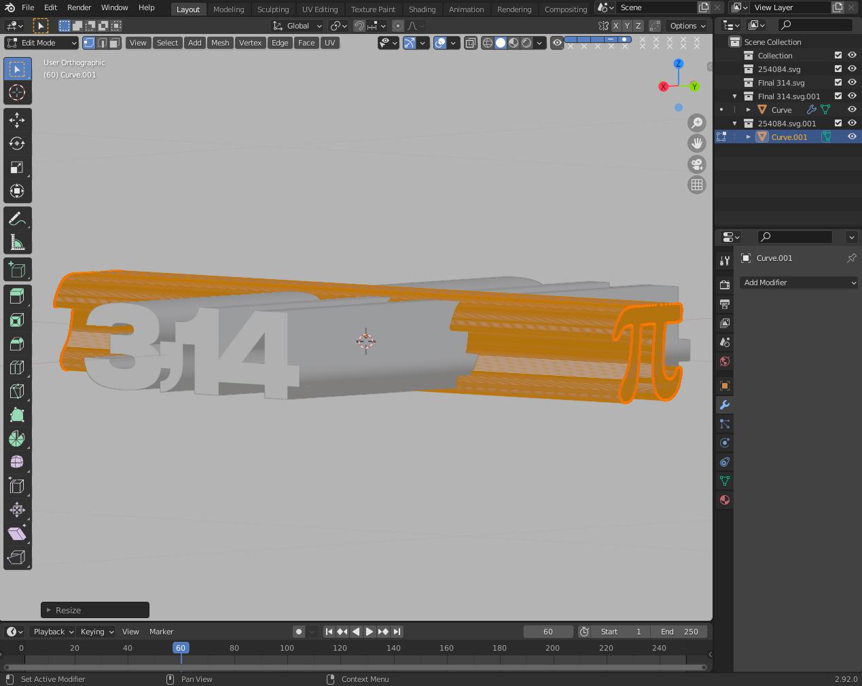Activate the Scale tool
This screenshot has height=686, width=862.
click(x=17, y=167)
